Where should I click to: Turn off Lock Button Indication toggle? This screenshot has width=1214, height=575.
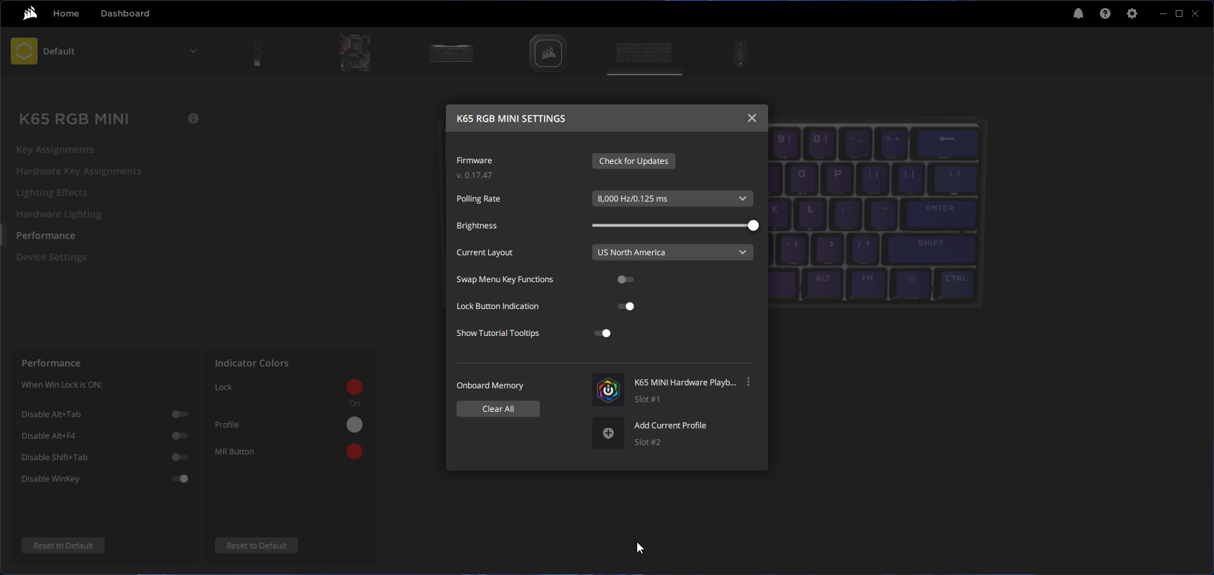626,306
